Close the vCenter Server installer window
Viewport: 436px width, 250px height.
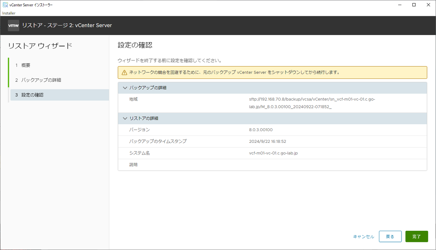point(428,5)
